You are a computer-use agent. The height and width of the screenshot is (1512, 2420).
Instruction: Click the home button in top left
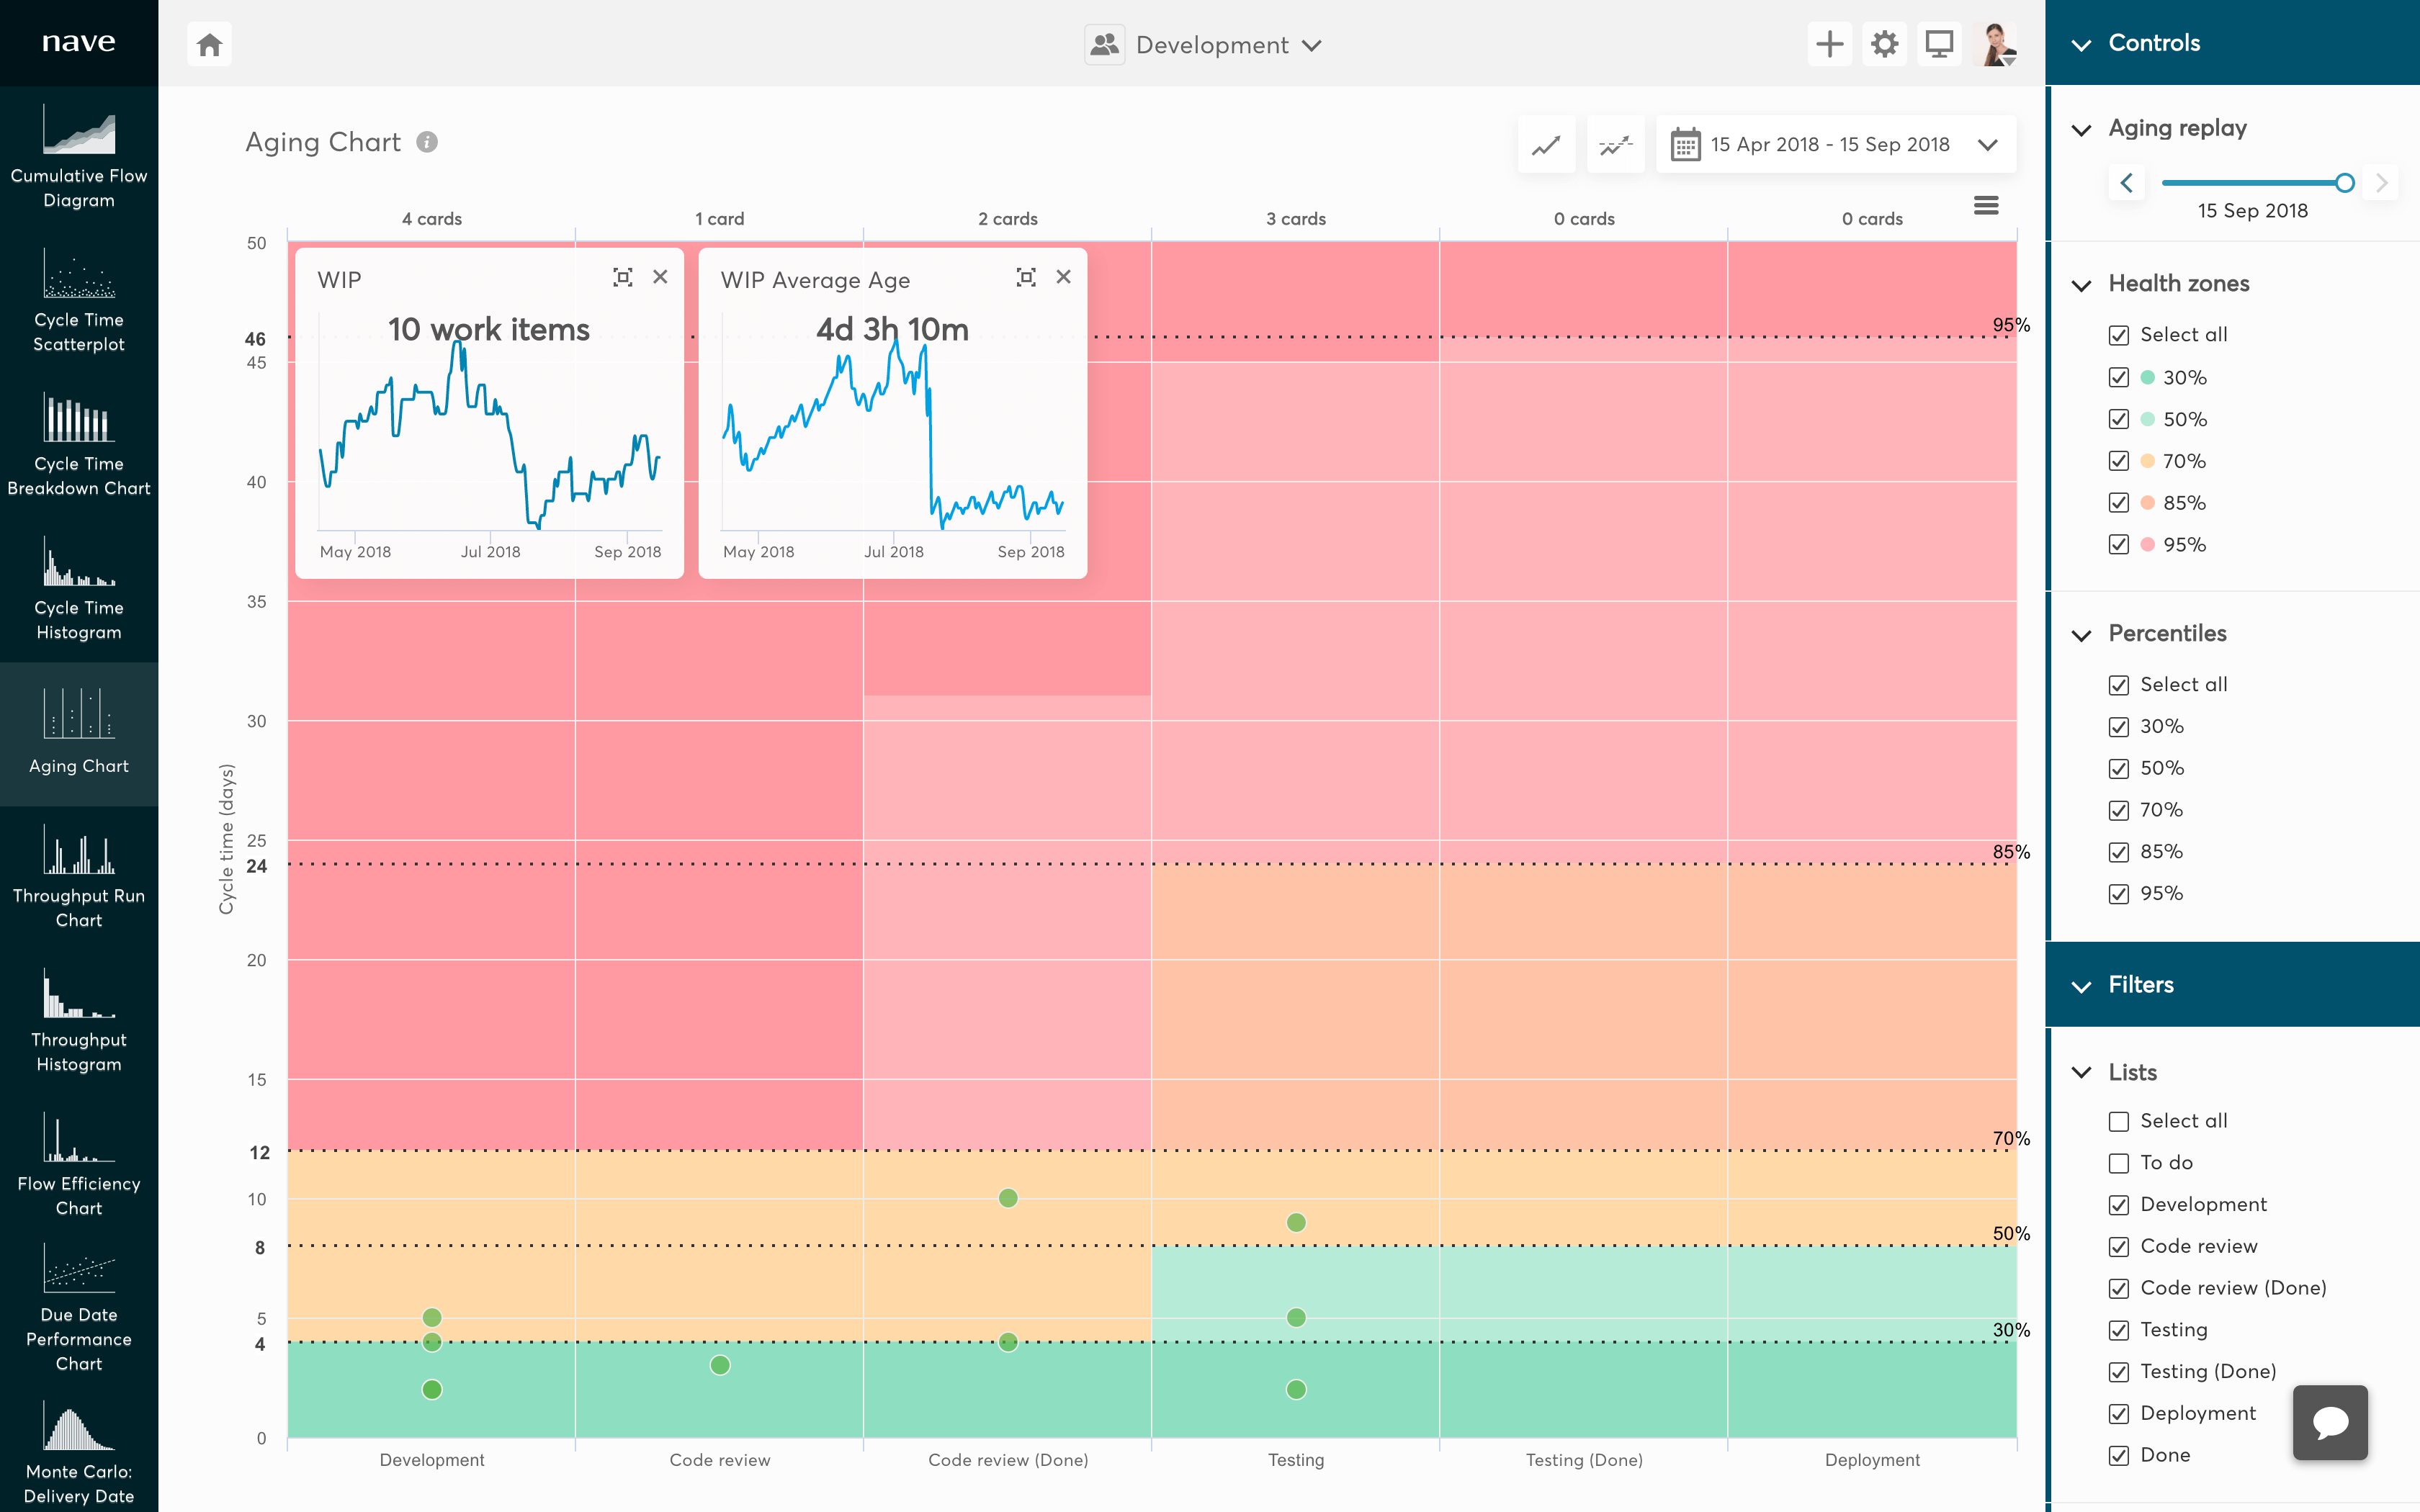pos(209,43)
